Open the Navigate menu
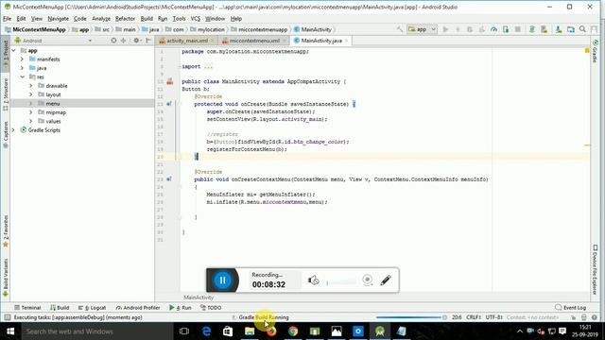605x340 pixels. coord(58,19)
